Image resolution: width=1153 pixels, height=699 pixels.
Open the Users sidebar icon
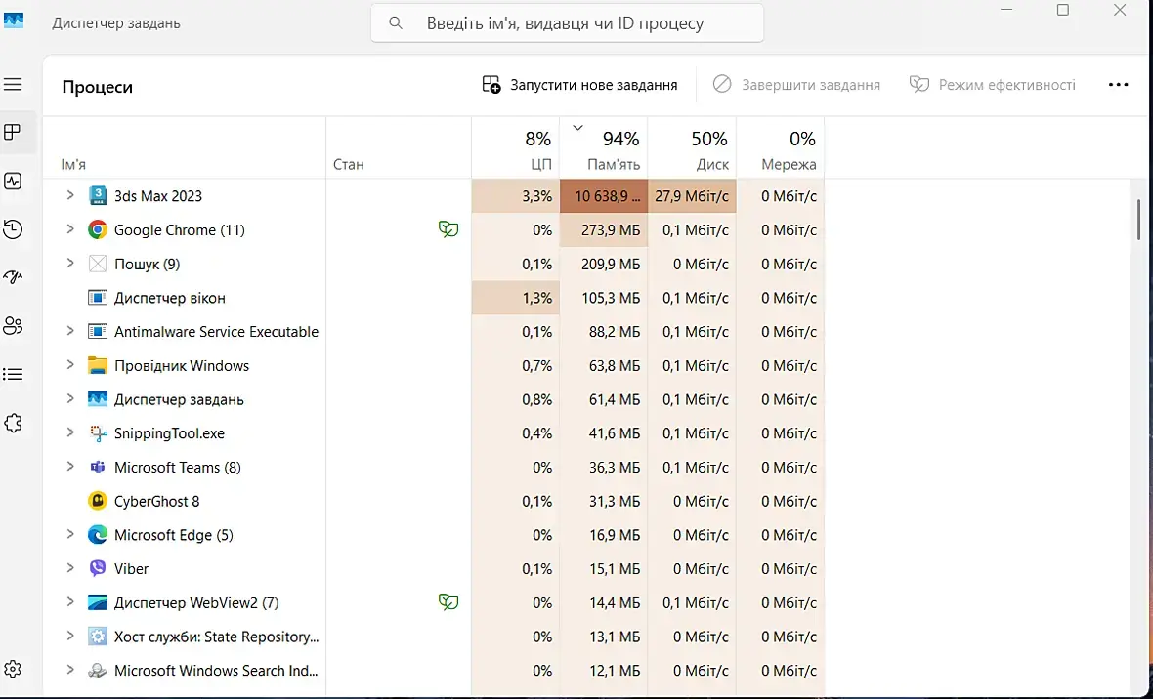pyautogui.click(x=13, y=326)
